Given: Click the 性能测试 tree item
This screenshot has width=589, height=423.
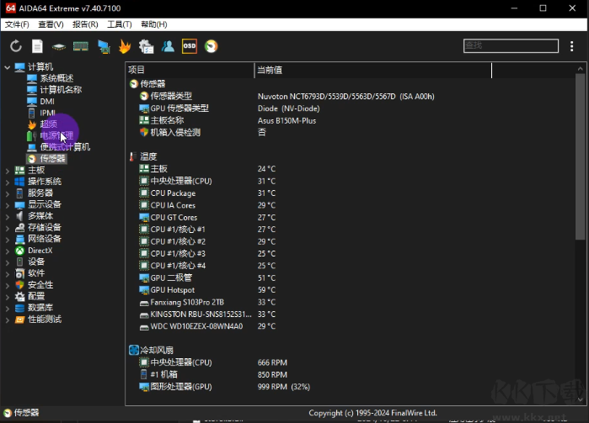Looking at the screenshot, I should [45, 319].
